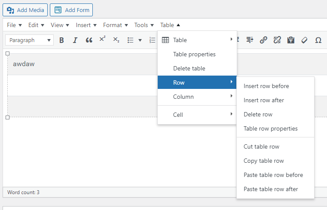Choose Insert row before

pyautogui.click(x=275, y=86)
